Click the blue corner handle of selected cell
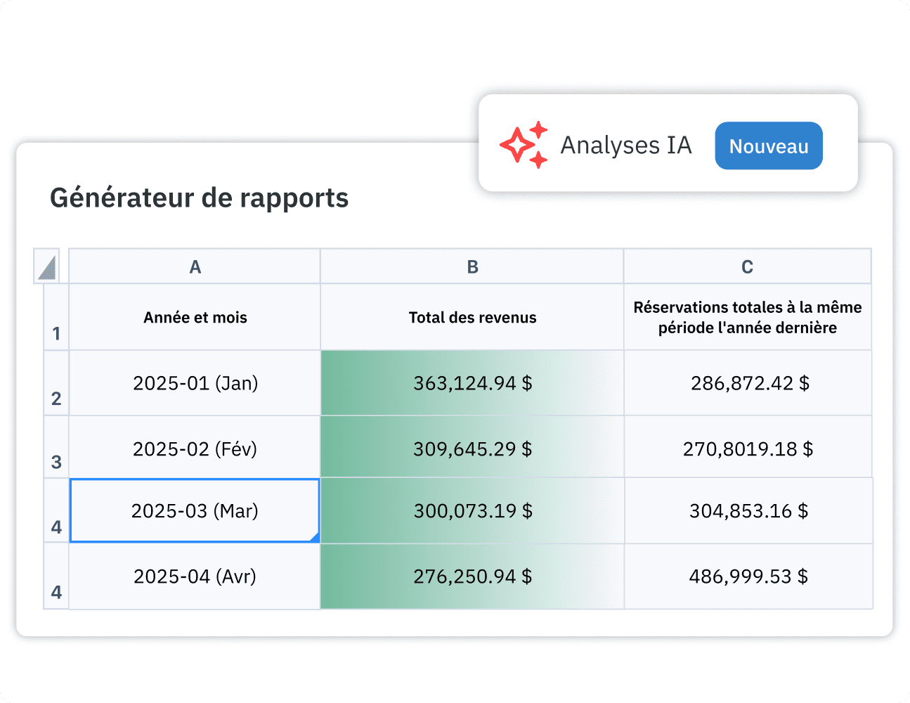This screenshot has width=910, height=703. click(315, 538)
